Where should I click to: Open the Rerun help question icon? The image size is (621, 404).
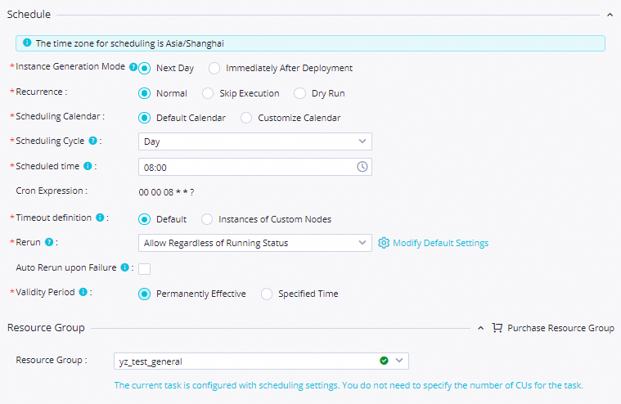pos(49,242)
